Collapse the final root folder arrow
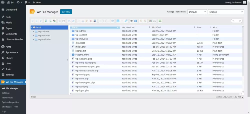 32,28
